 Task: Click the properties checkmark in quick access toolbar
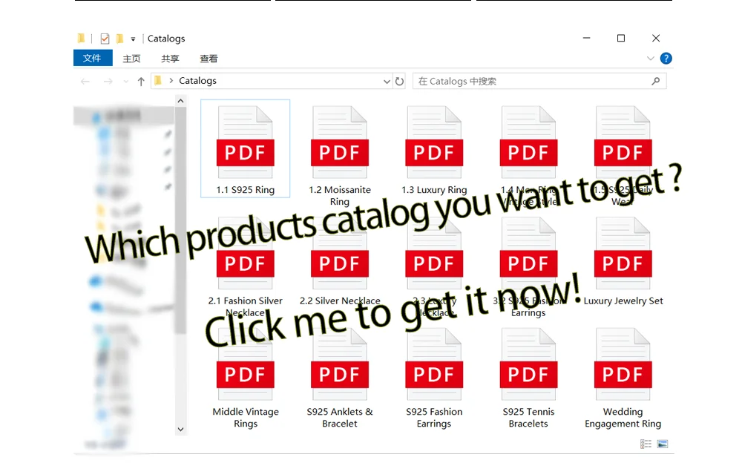point(105,39)
